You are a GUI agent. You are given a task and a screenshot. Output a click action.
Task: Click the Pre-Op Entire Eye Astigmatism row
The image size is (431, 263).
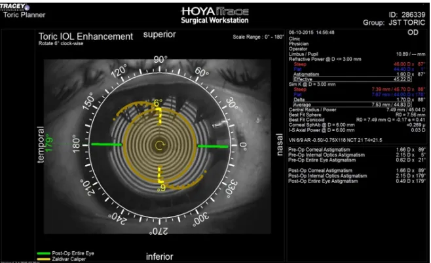point(357,160)
